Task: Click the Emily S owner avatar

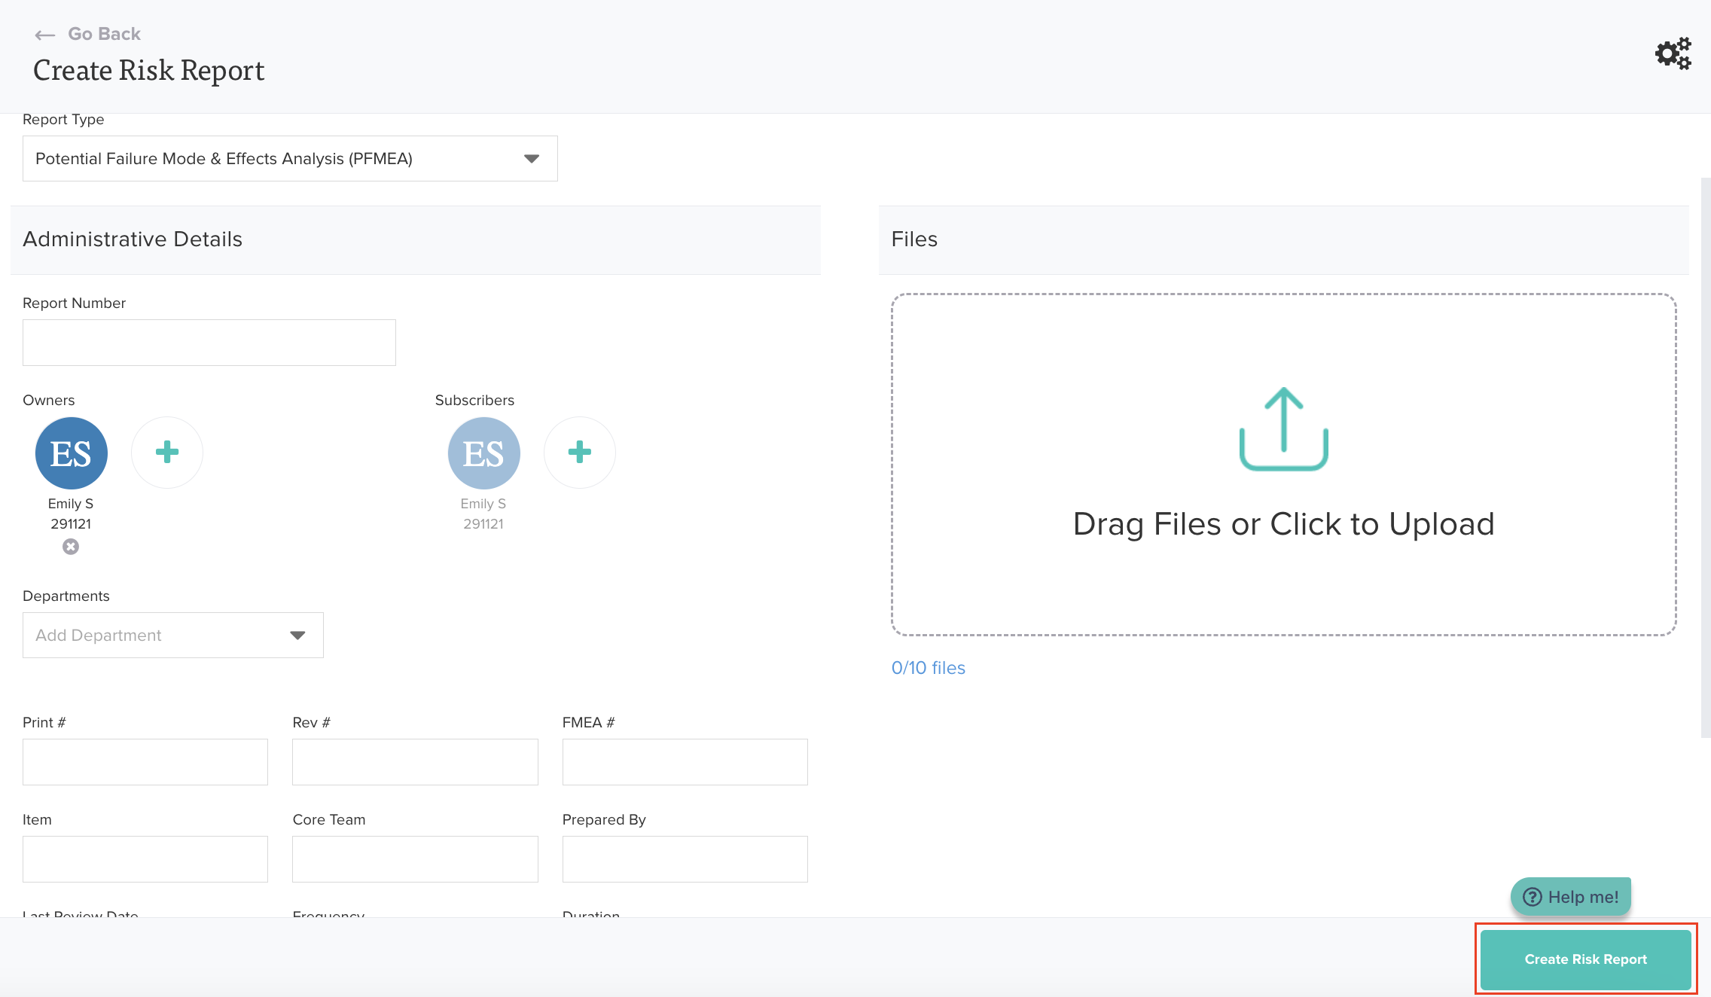Action: (72, 453)
